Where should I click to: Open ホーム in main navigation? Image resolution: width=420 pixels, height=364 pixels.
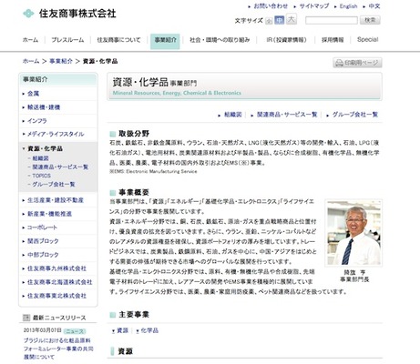(30, 40)
